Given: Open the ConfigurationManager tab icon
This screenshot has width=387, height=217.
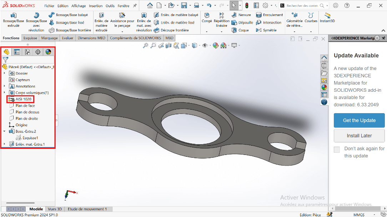Looking at the screenshot, I should pyautogui.click(x=27, y=52).
